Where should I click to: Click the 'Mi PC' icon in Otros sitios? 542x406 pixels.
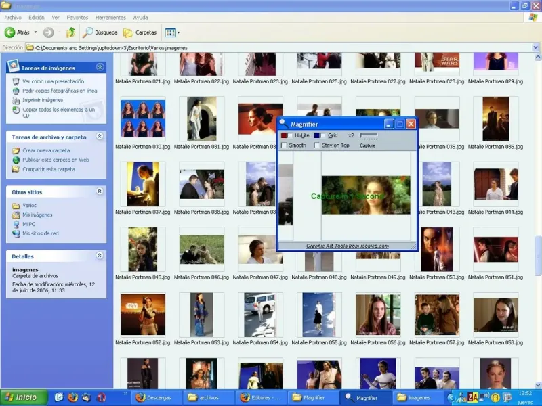16,224
